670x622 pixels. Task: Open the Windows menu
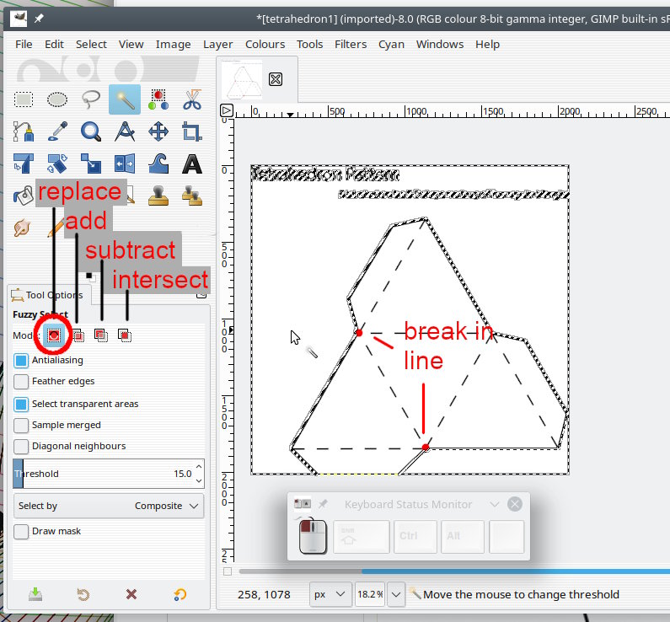tap(440, 45)
